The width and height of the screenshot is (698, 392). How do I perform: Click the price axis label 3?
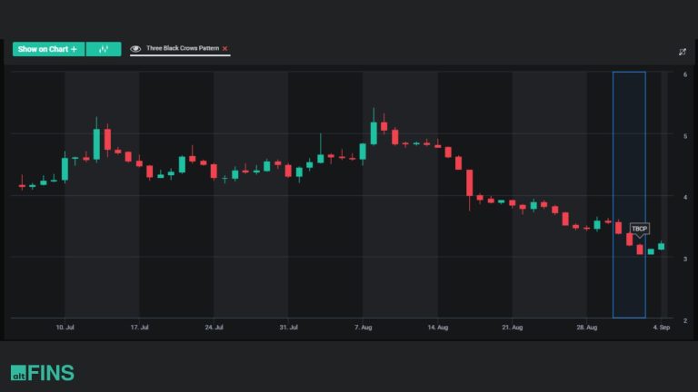[685, 260]
